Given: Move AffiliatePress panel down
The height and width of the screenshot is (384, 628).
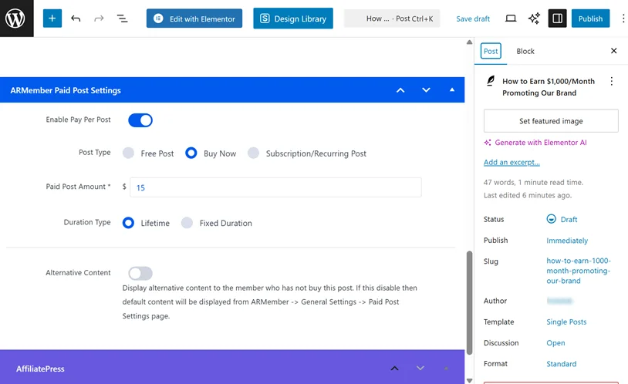Looking at the screenshot, I should 420,369.
